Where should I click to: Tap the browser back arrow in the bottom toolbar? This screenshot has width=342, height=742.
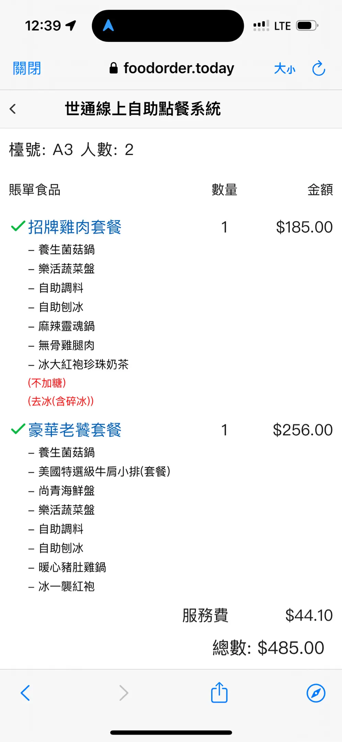point(25,693)
